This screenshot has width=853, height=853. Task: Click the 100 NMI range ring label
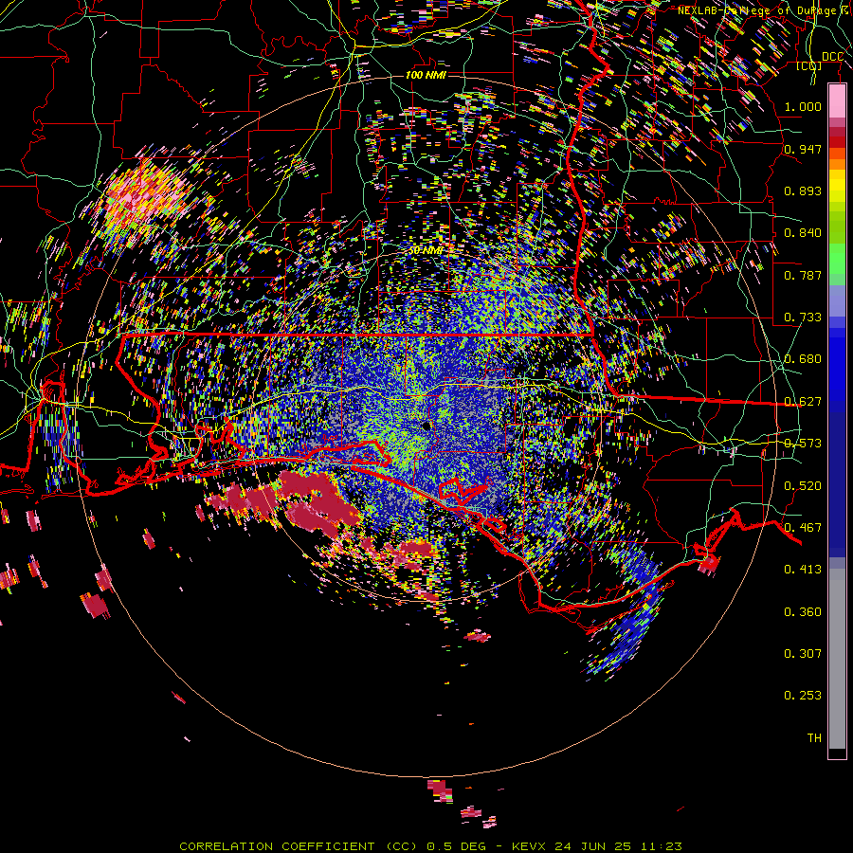(426, 75)
